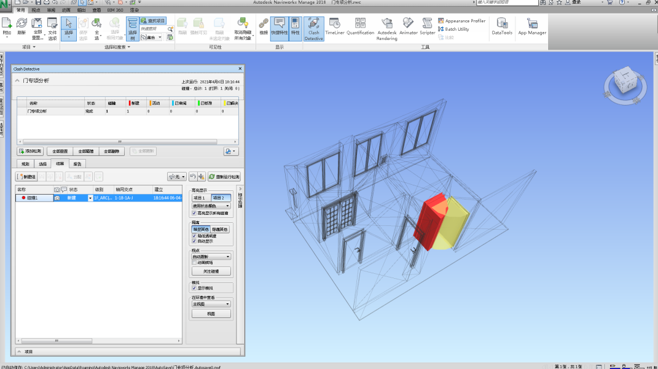Toggle 显示模拟 checkbox
The height and width of the screenshot is (369, 658).
click(194, 288)
